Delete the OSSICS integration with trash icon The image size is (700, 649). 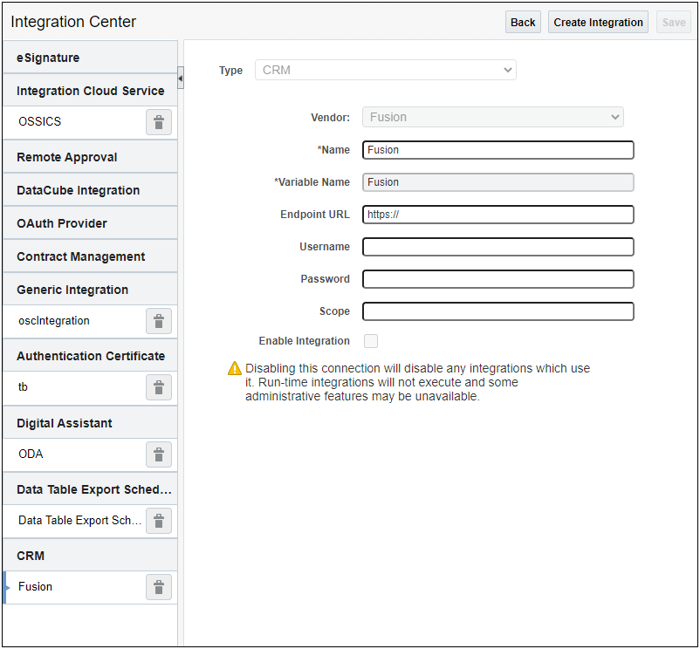tap(158, 123)
